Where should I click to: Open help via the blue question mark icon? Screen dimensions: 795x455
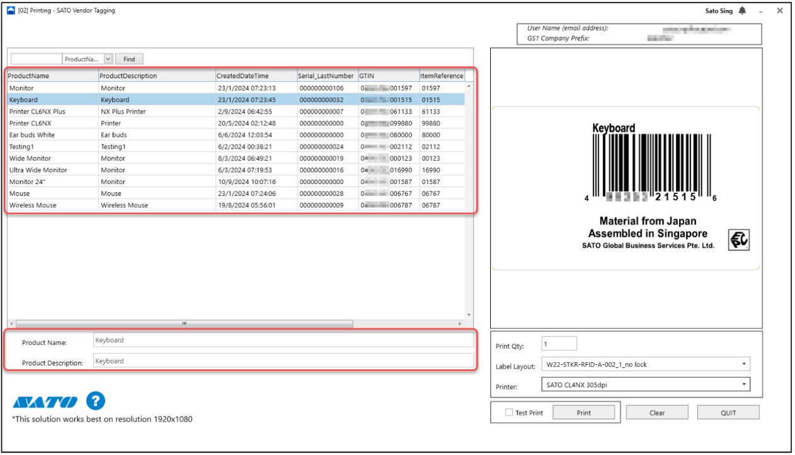(x=95, y=401)
